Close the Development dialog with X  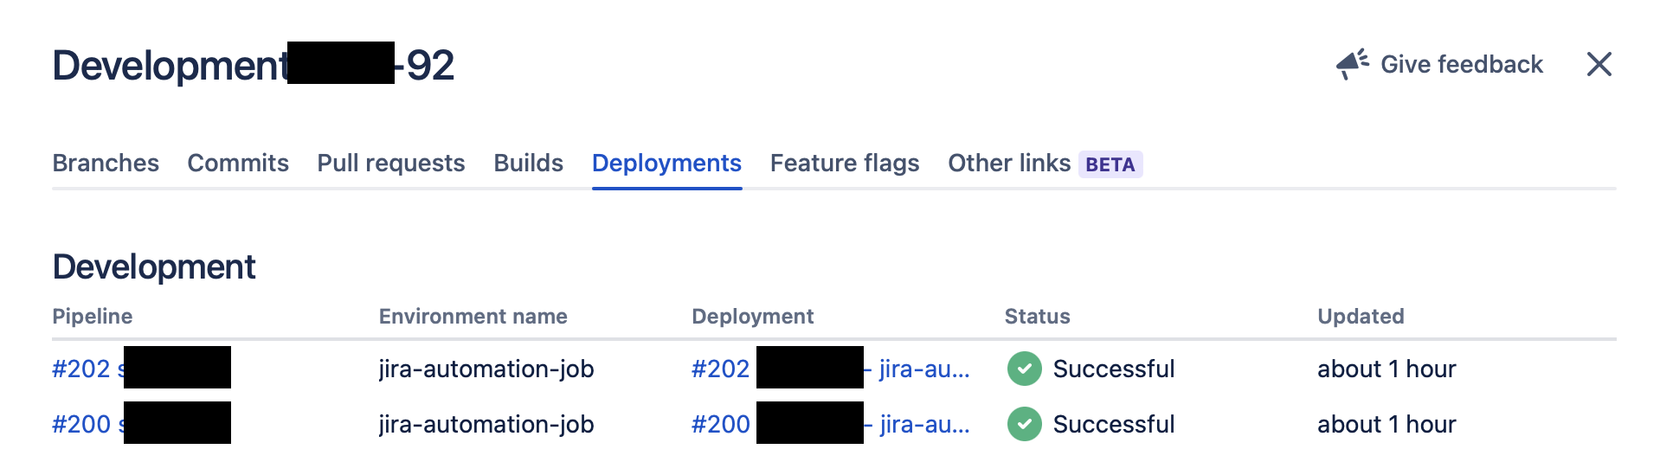(x=1599, y=64)
